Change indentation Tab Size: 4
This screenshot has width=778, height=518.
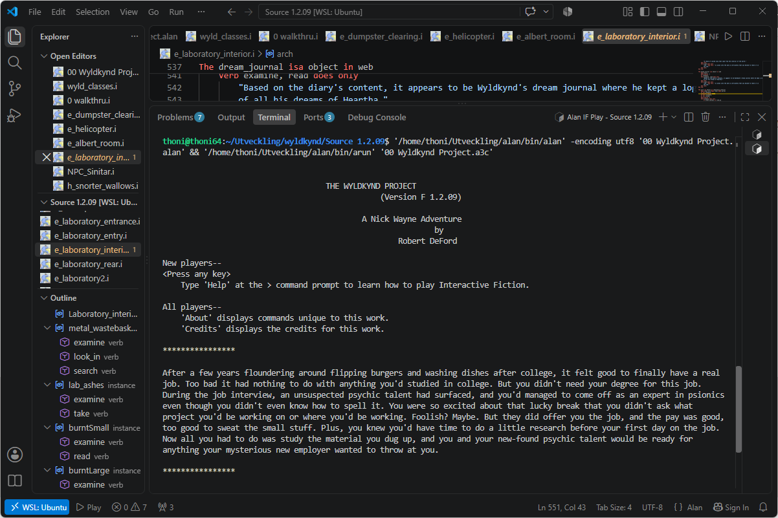point(614,507)
